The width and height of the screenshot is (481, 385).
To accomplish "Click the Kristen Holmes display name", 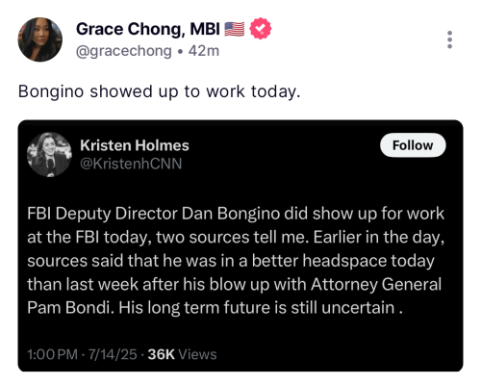I will point(135,145).
